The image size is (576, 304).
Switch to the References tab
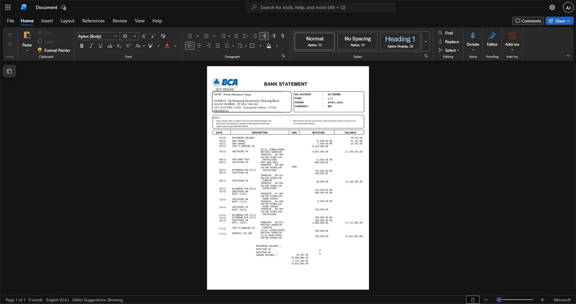(94, 21)
